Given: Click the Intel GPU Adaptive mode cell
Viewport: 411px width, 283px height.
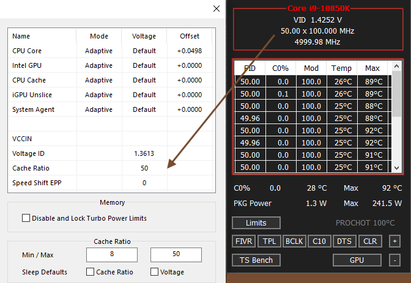Looking at the screenshot, I should click(x=99, y=65).
